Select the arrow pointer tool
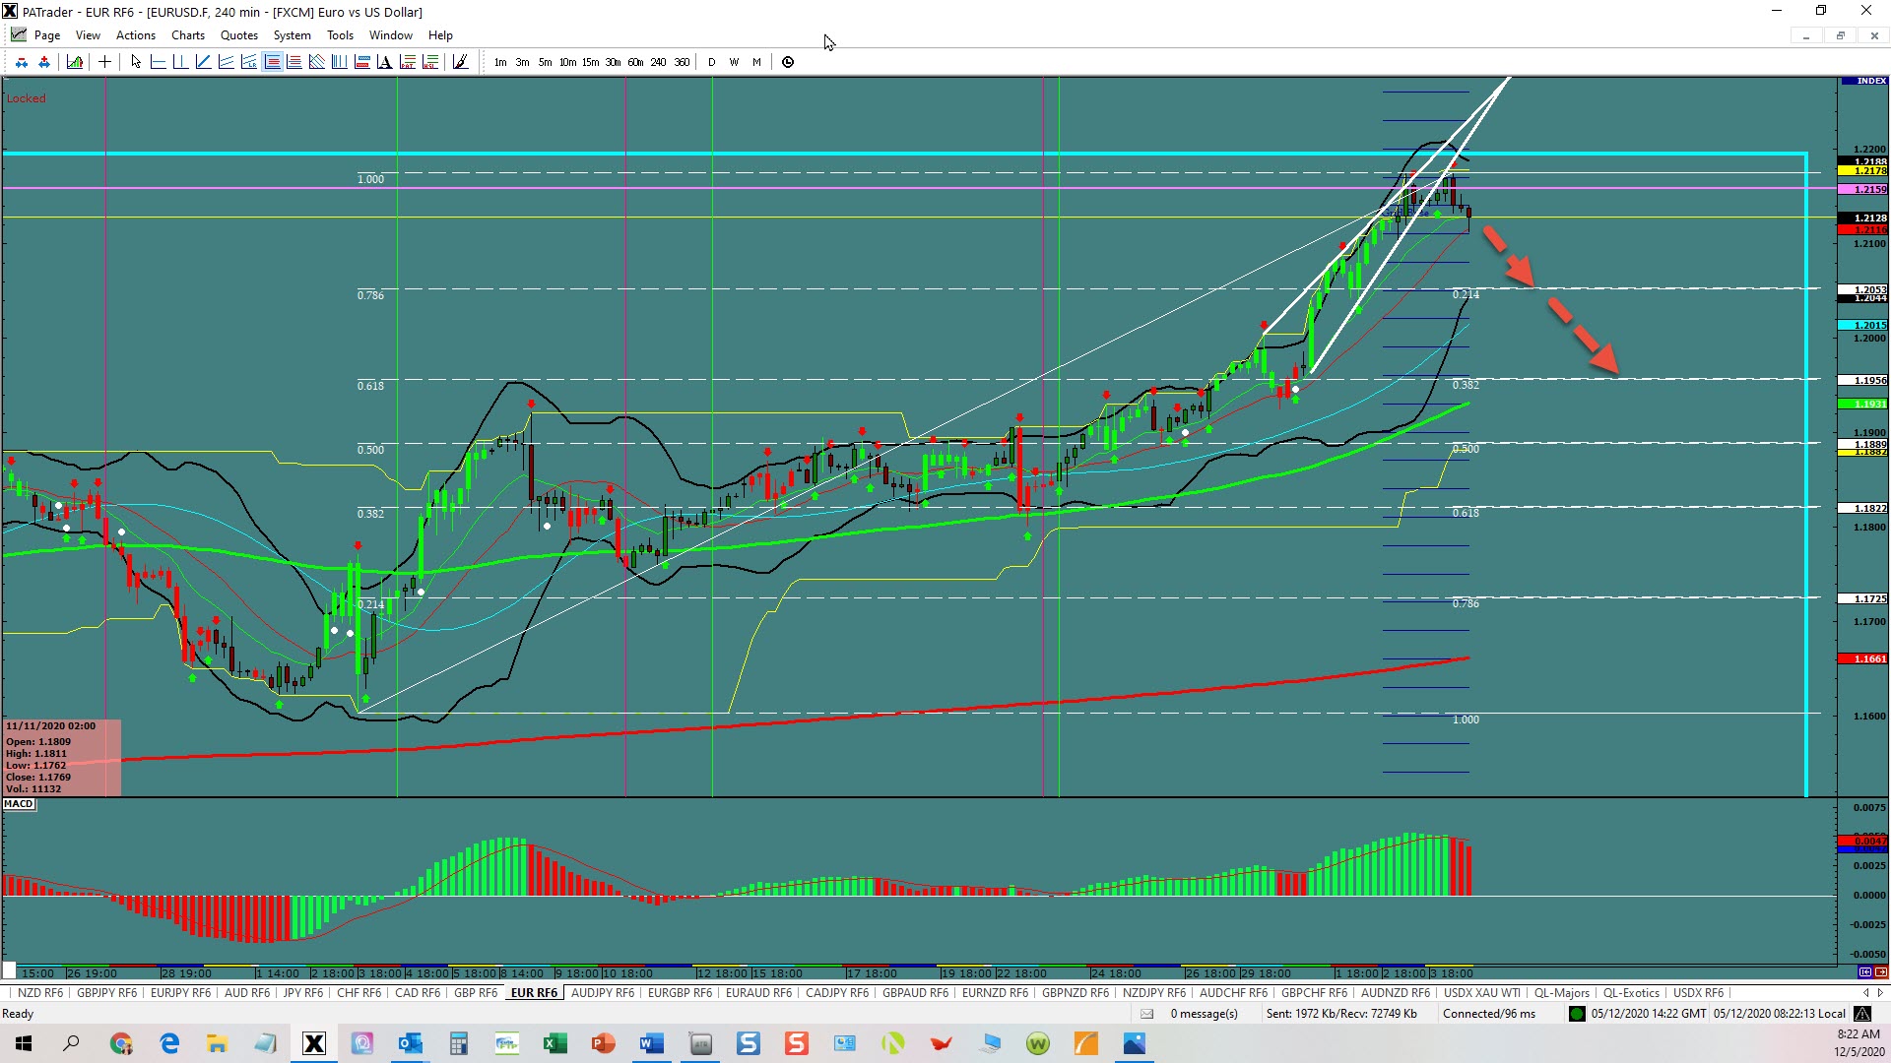The image size is (1891, 1063). [x=135, y=62]
